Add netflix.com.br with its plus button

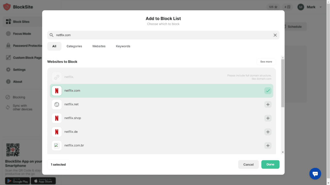pyautogui.click(x=268, y=146)
